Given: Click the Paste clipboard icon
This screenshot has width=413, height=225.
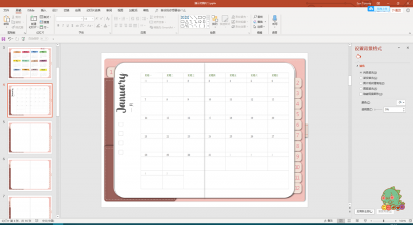Looking at the screenshot, I should (x=6, y=19).
